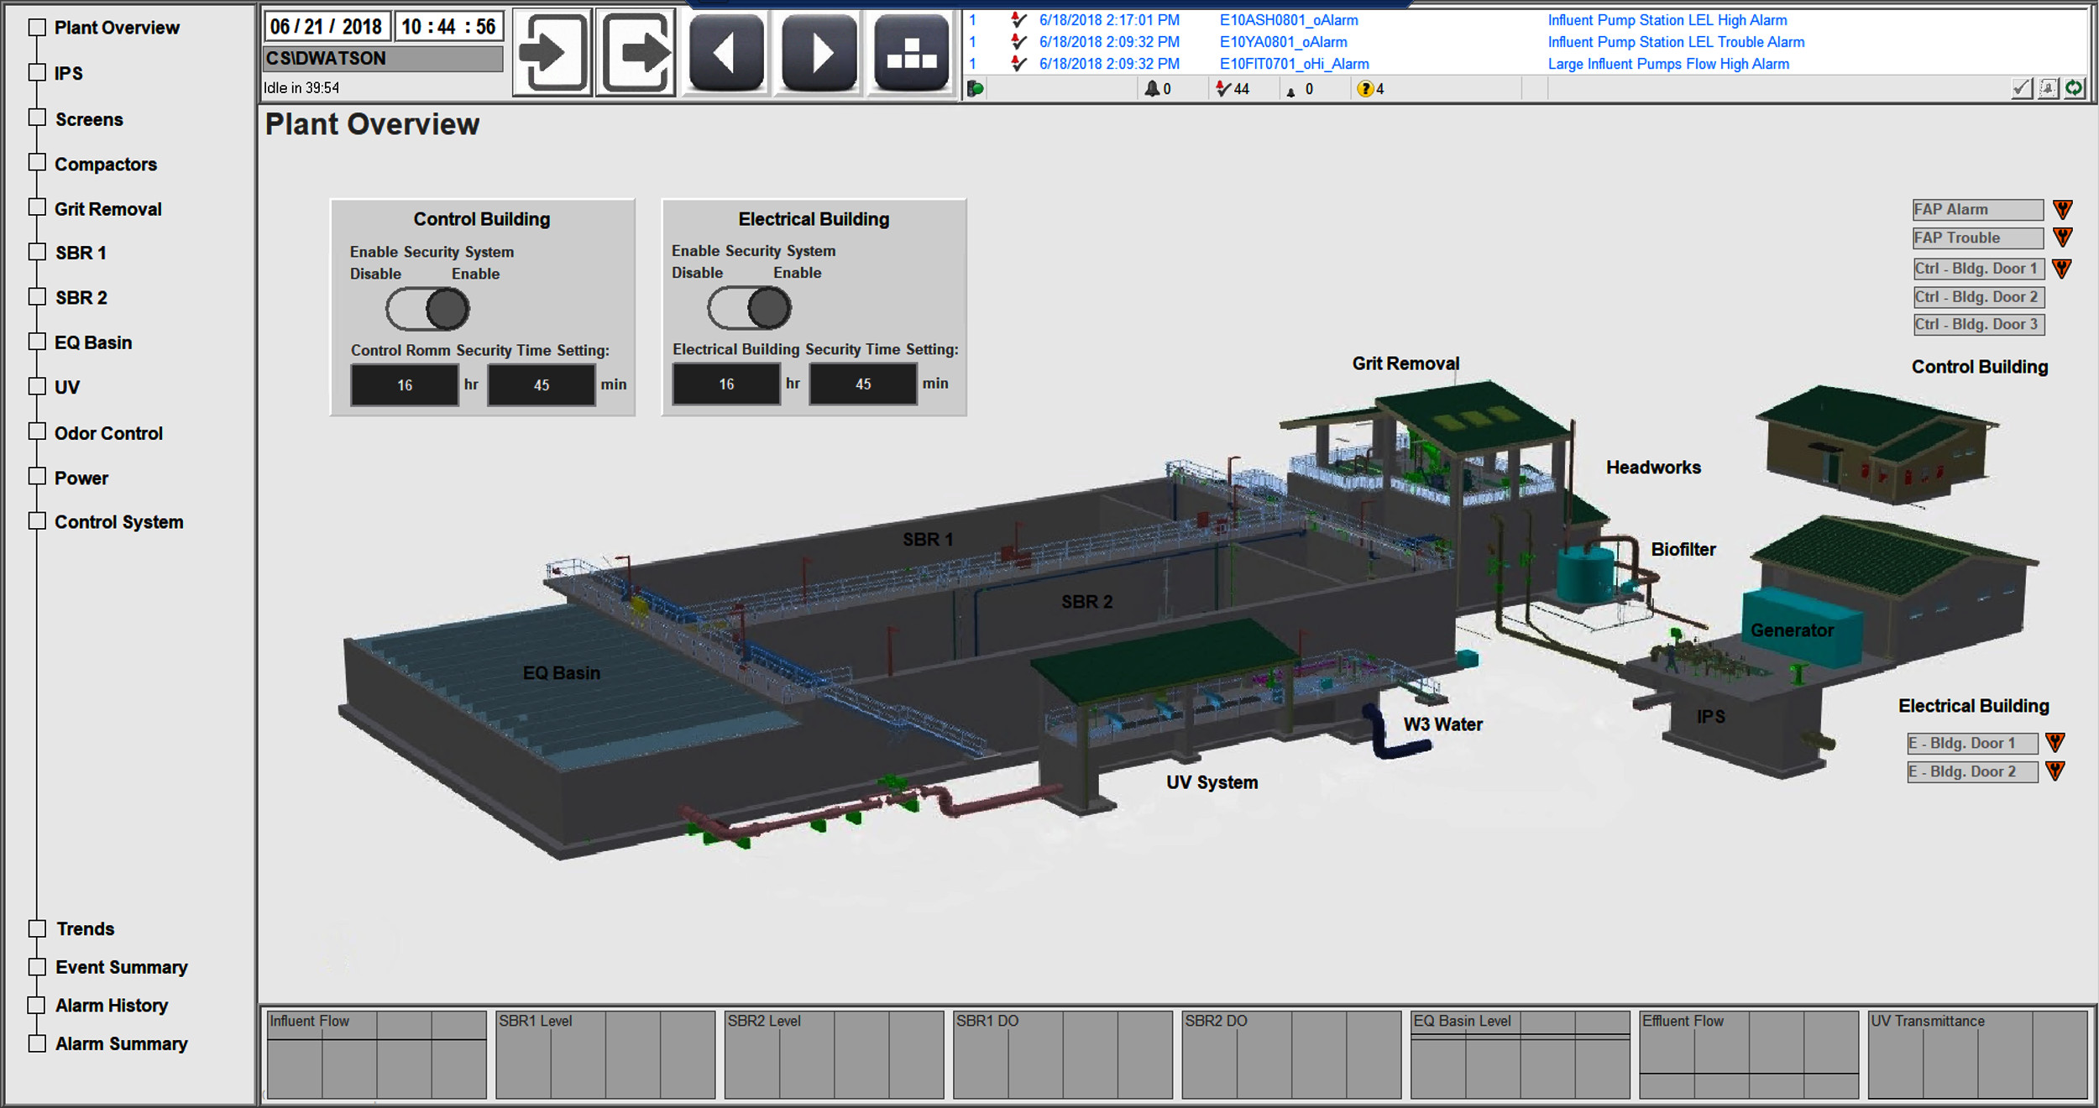This screenshot has width=2099, height=1108.
Task: Check the Grit Removal navigation box
Action: click(x=37, y=207)
